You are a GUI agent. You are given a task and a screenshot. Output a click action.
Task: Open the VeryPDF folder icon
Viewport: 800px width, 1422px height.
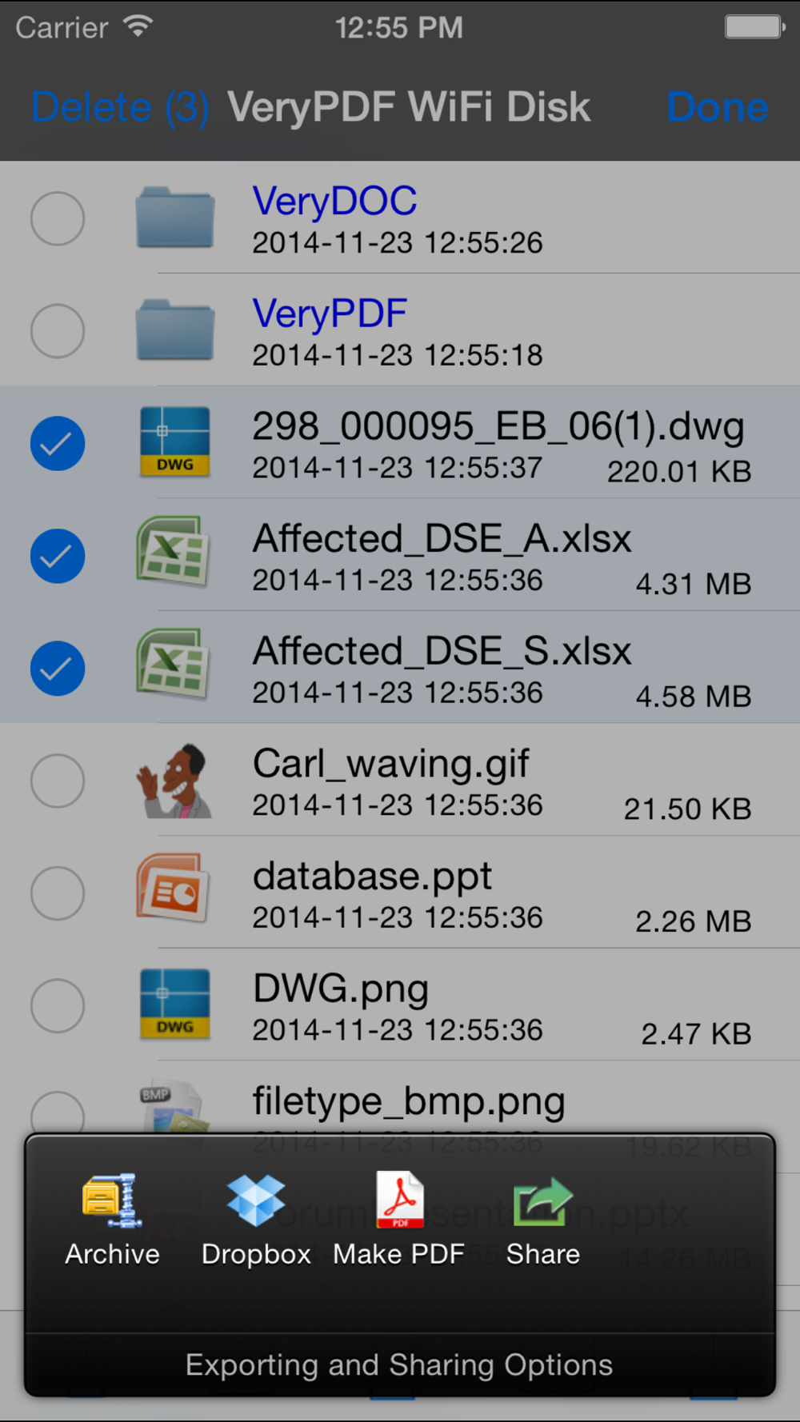tap(174, 330)
